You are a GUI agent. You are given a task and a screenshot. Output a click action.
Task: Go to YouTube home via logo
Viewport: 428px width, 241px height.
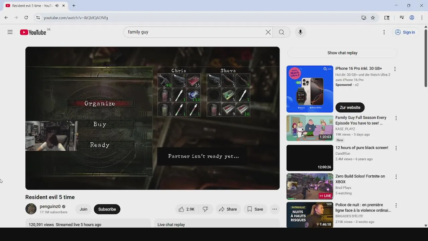33,32
